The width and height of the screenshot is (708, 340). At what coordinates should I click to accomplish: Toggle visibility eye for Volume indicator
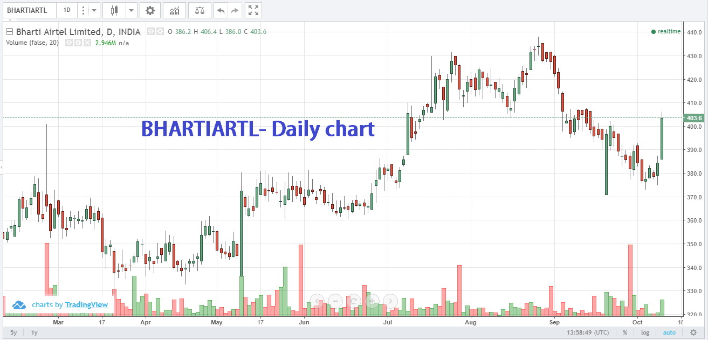(69, 43)
